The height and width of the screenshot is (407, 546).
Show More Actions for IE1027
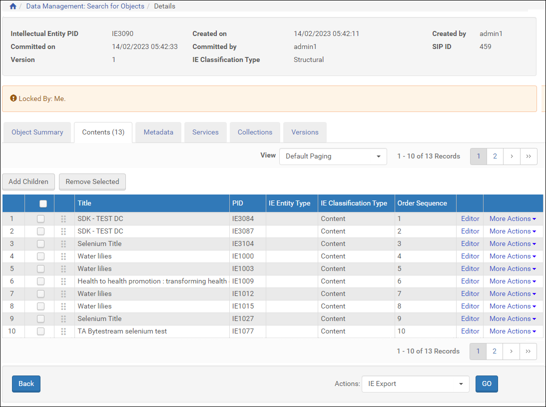click(513, 319)
